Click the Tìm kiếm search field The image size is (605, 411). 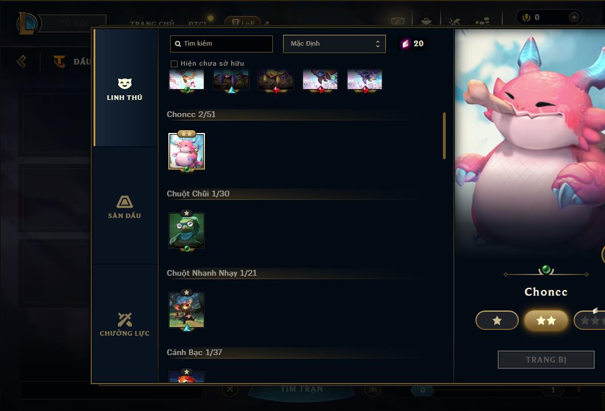tap(221, 44)
